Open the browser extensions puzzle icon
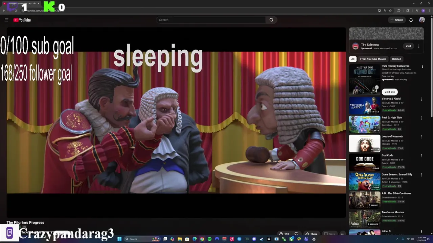 [399, 10]
